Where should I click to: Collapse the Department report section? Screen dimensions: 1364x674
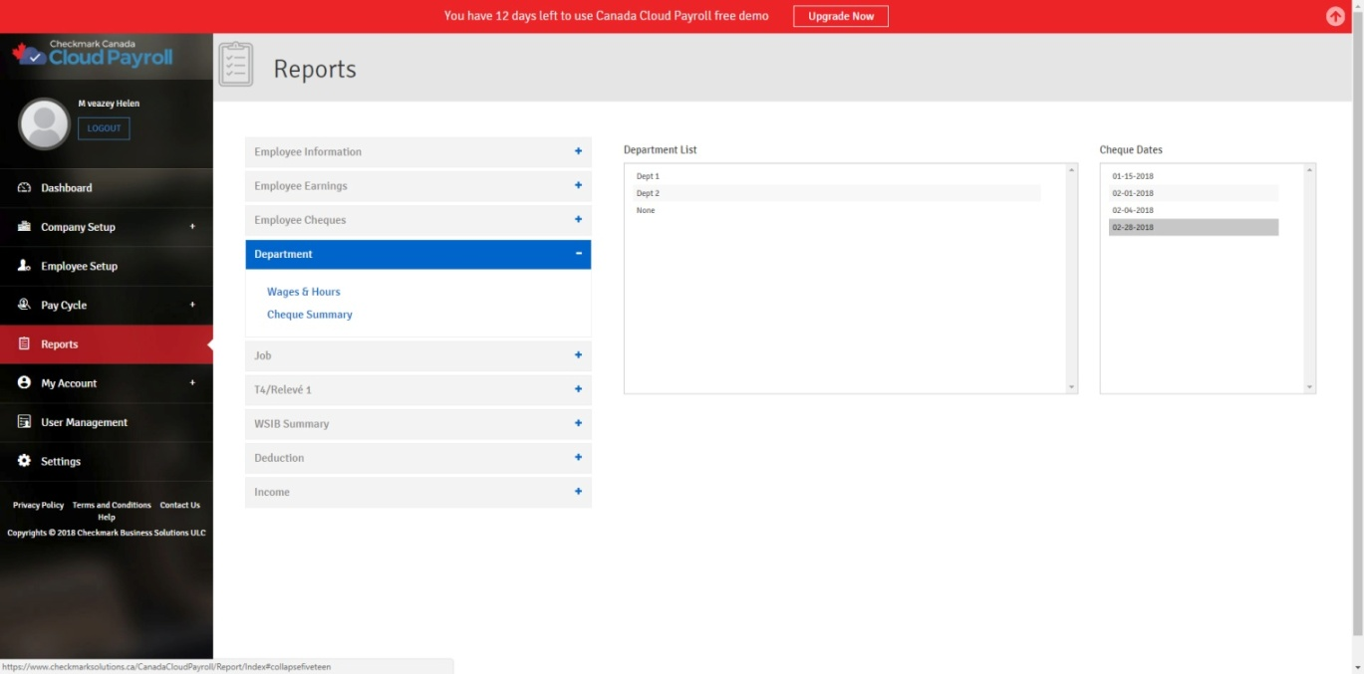[417, 255]
